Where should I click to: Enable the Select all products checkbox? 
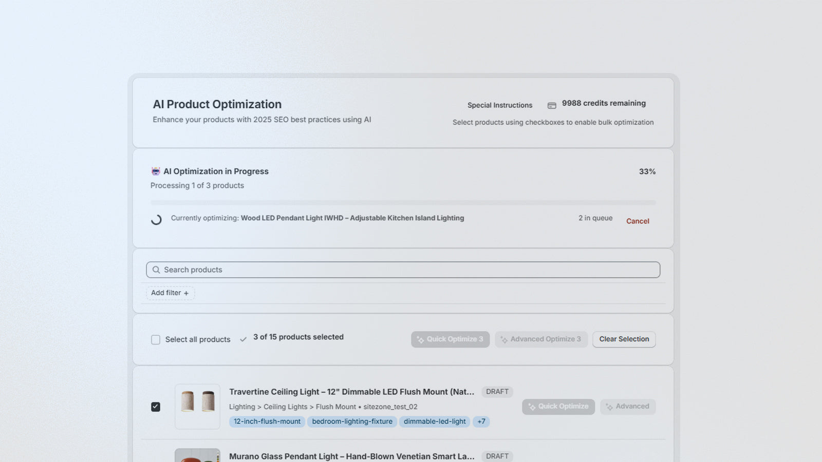pyautogui.click(x=156, y=339)
